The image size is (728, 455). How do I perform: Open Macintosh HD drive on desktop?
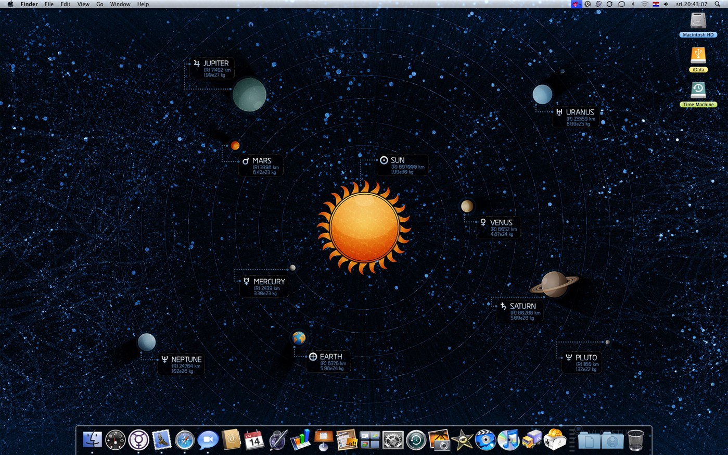(698, 25)
